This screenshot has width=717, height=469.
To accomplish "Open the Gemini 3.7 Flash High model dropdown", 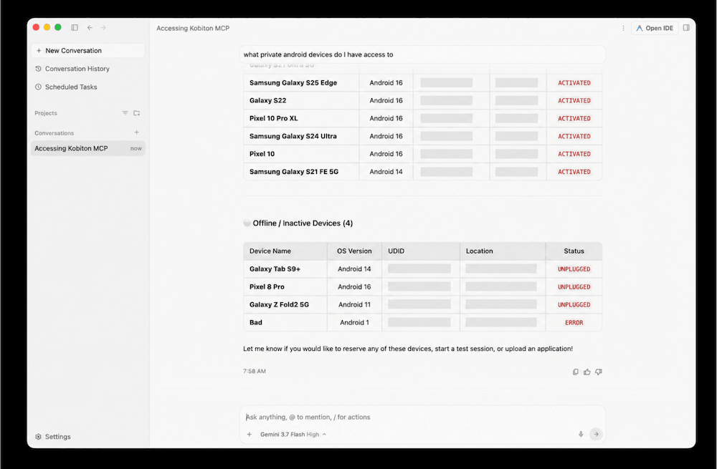I will pos(293,435).
